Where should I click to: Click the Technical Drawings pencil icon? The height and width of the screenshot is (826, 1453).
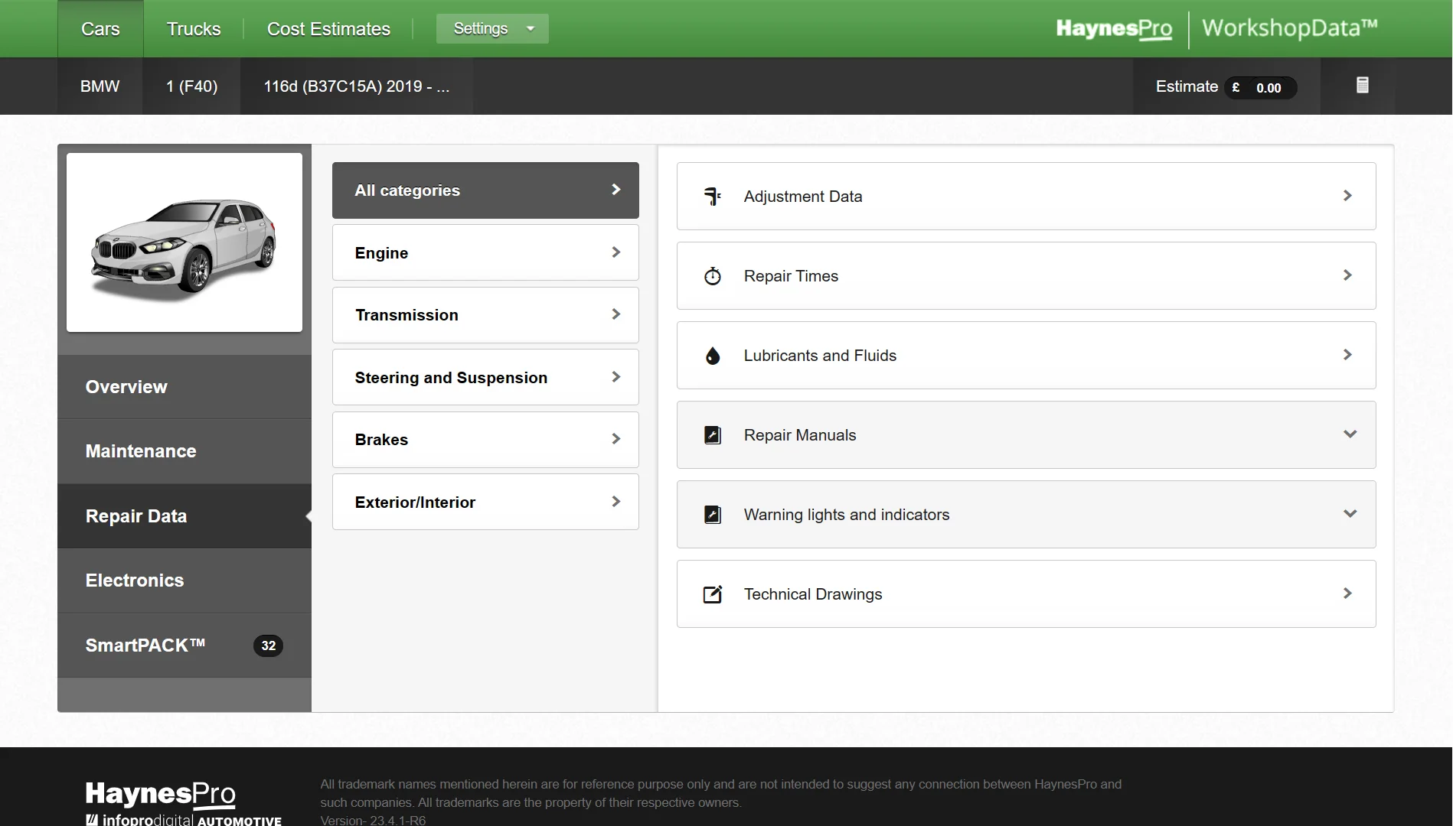[x=713, y=594]
